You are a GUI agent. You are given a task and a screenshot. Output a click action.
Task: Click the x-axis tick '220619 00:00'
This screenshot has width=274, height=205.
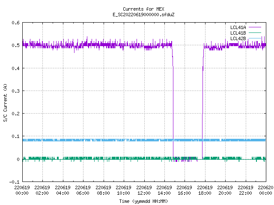(22, 190)
